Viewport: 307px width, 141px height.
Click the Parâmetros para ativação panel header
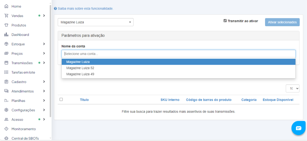tap(178, 36)
